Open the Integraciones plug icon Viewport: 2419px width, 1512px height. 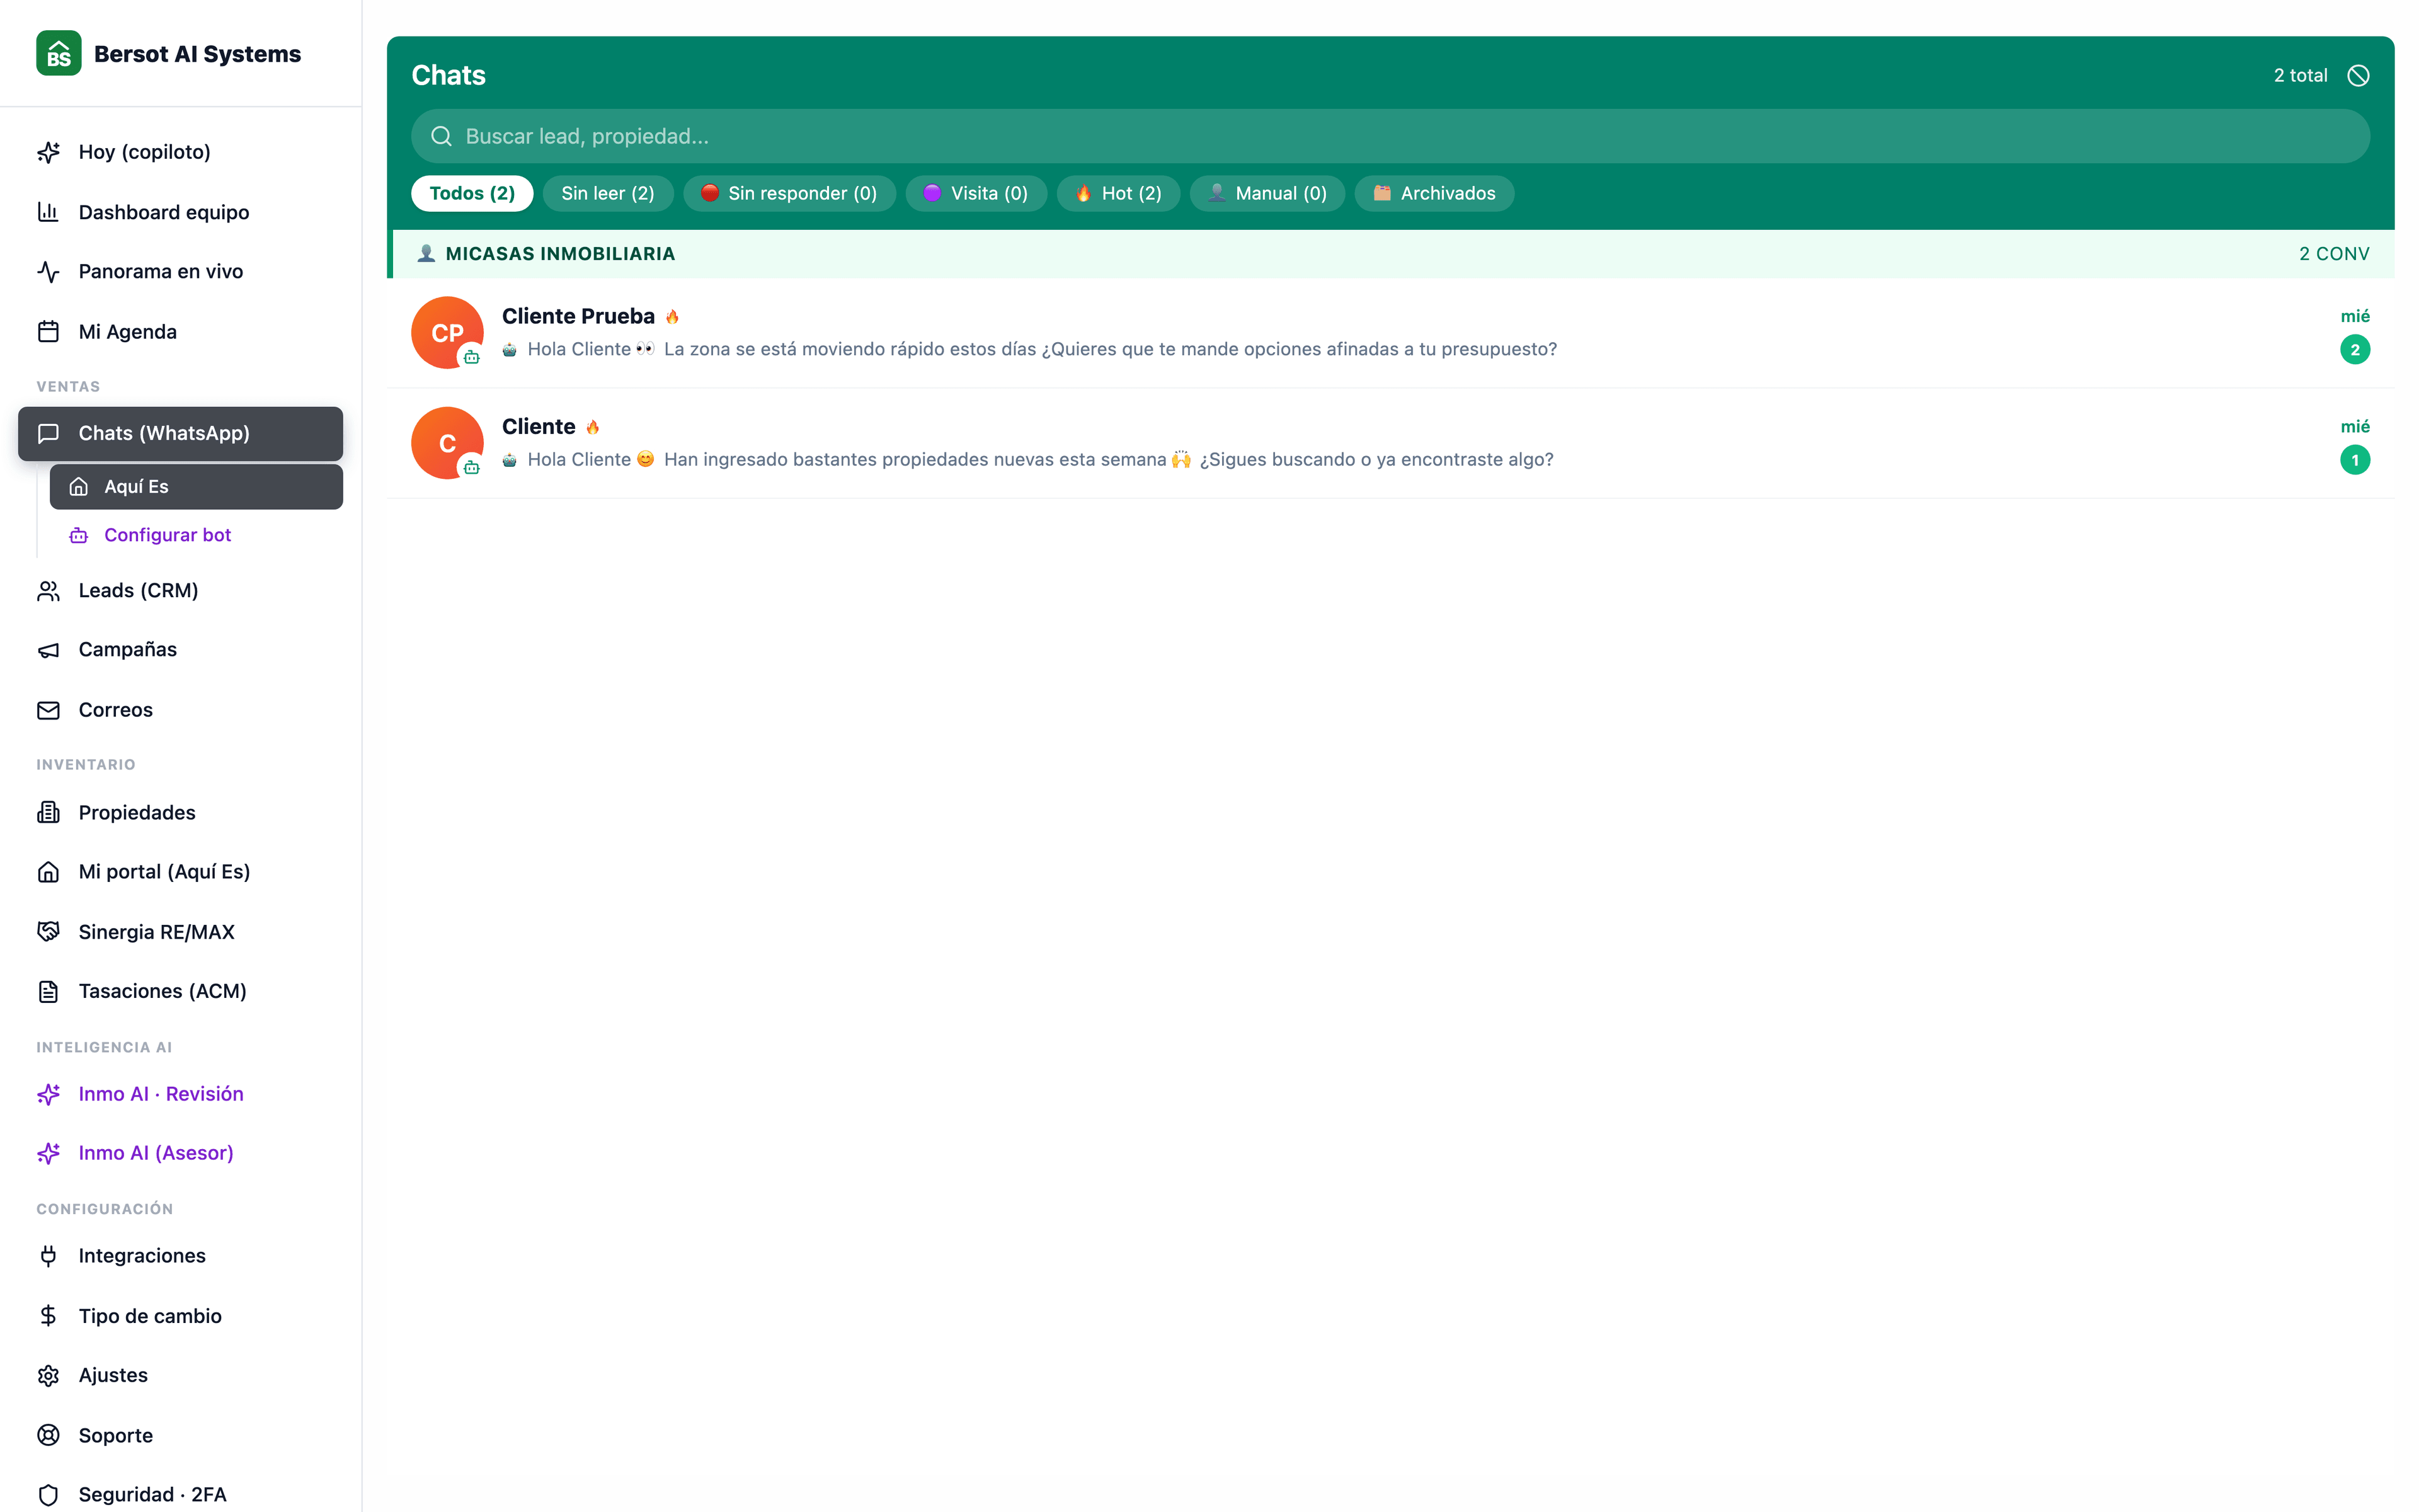coord(48,1256)
